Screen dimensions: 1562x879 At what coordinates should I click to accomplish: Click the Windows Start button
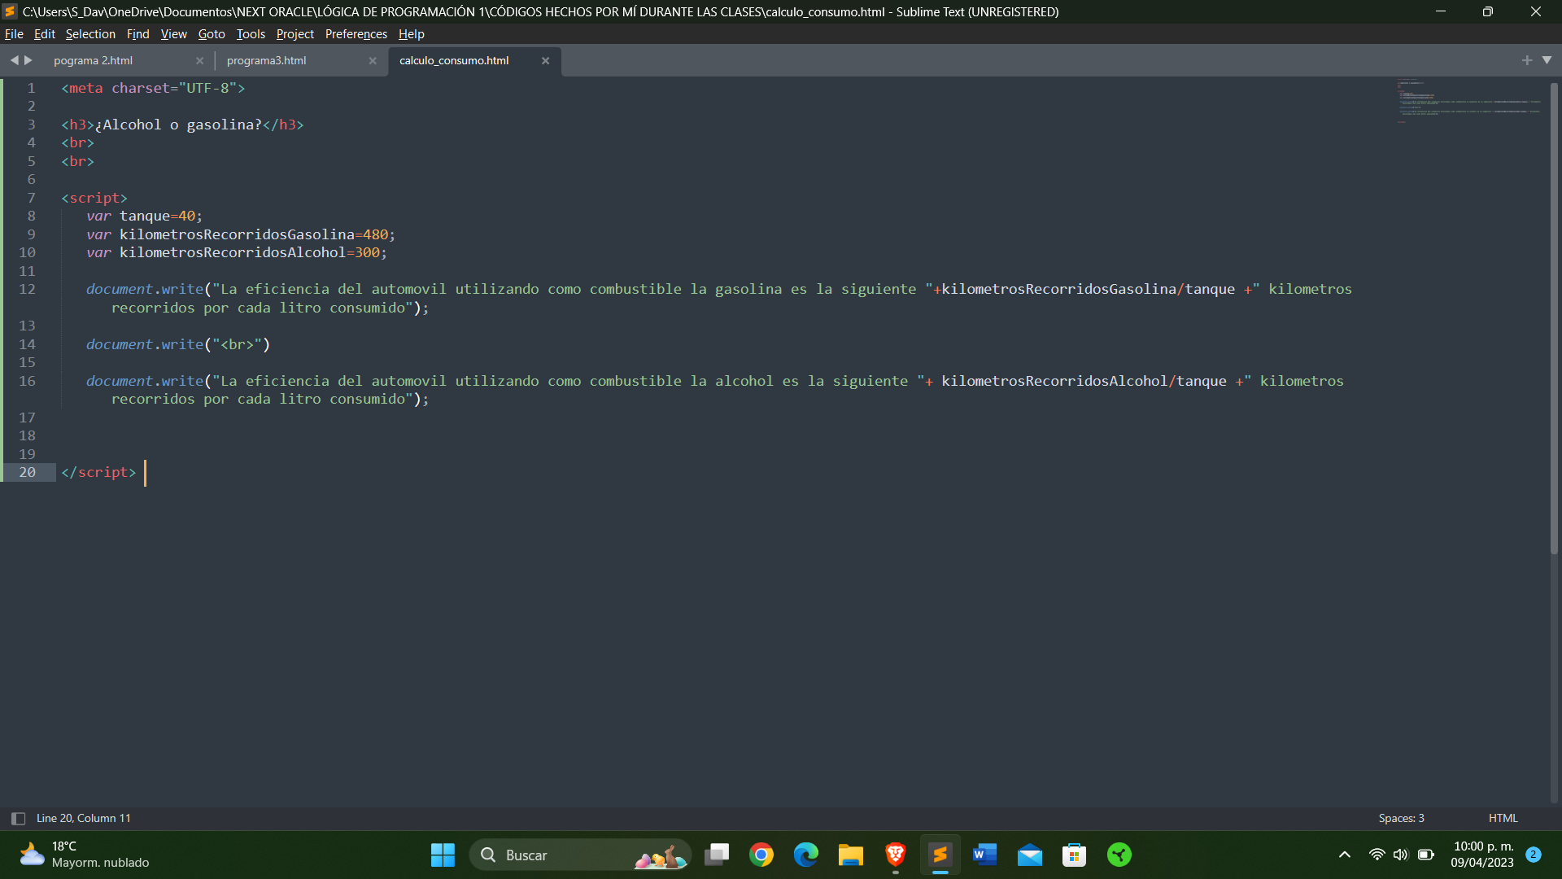pyautogui.click(x=442, y=855)
